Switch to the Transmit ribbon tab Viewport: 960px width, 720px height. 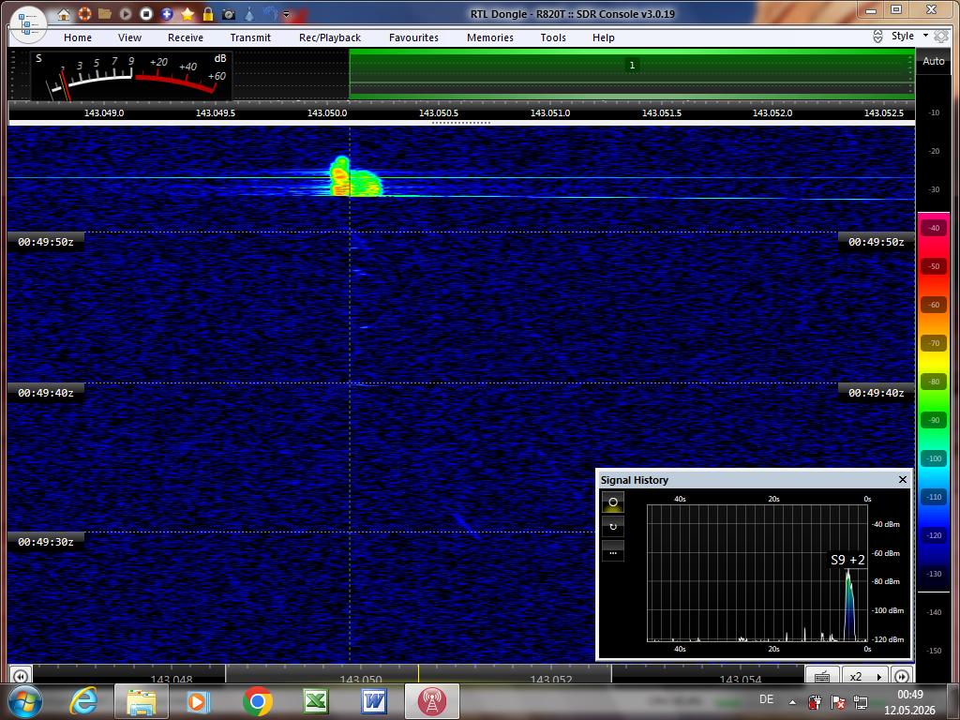click(250, 37)
